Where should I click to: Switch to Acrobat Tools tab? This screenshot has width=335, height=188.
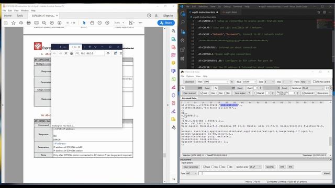pos(20,16)
